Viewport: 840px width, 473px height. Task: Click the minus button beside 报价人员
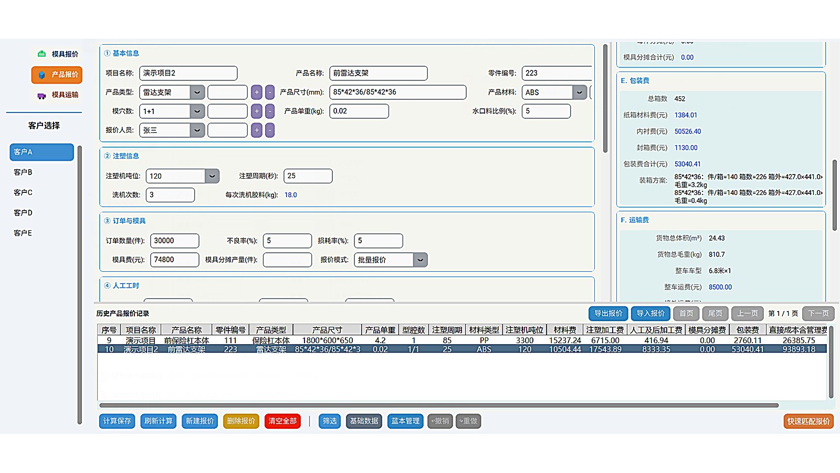(x=270, y=130)
